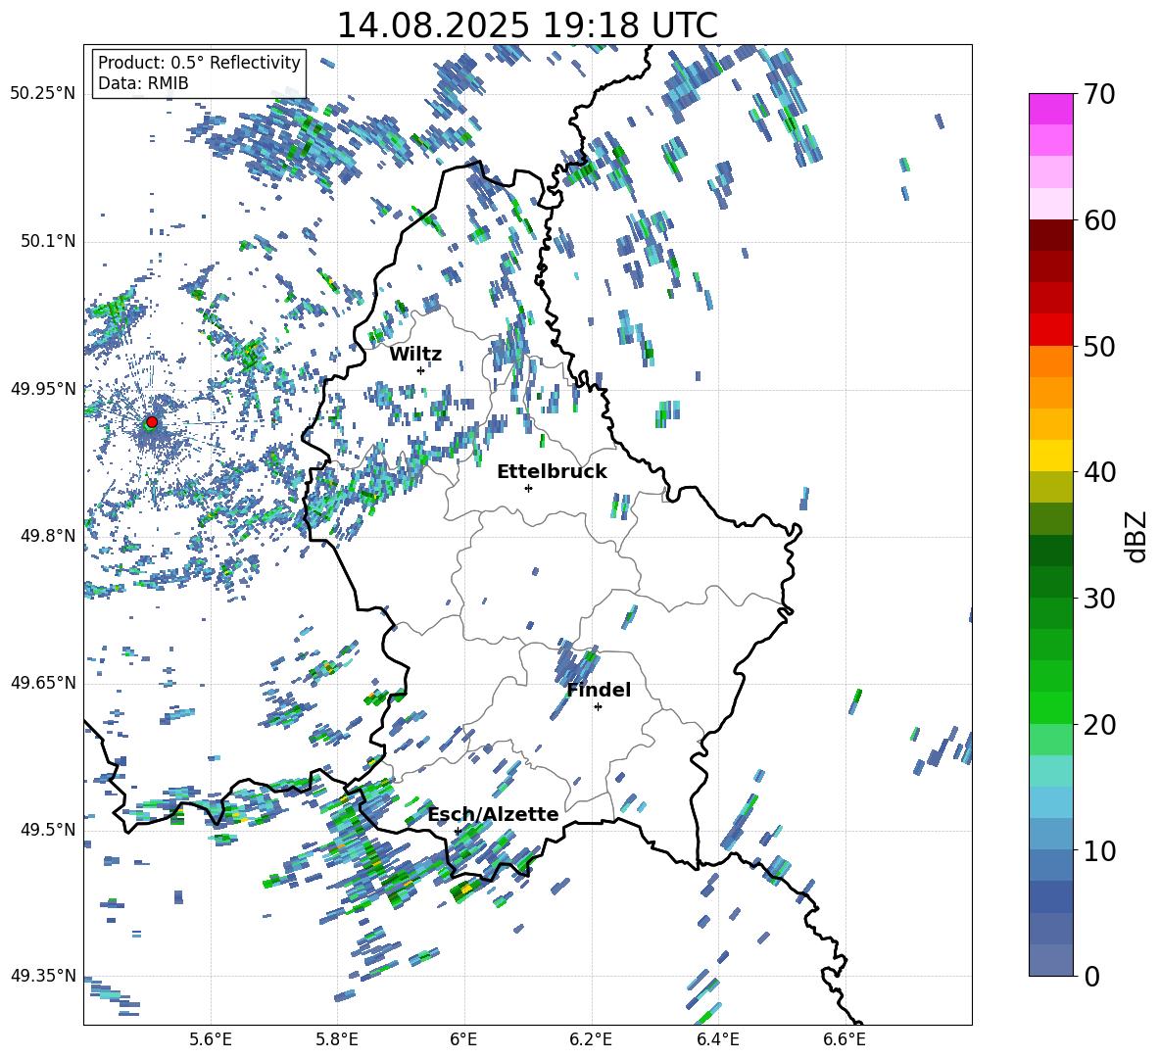
Task: Click the cross marker under Wiltz
Action: coord(421,370)
